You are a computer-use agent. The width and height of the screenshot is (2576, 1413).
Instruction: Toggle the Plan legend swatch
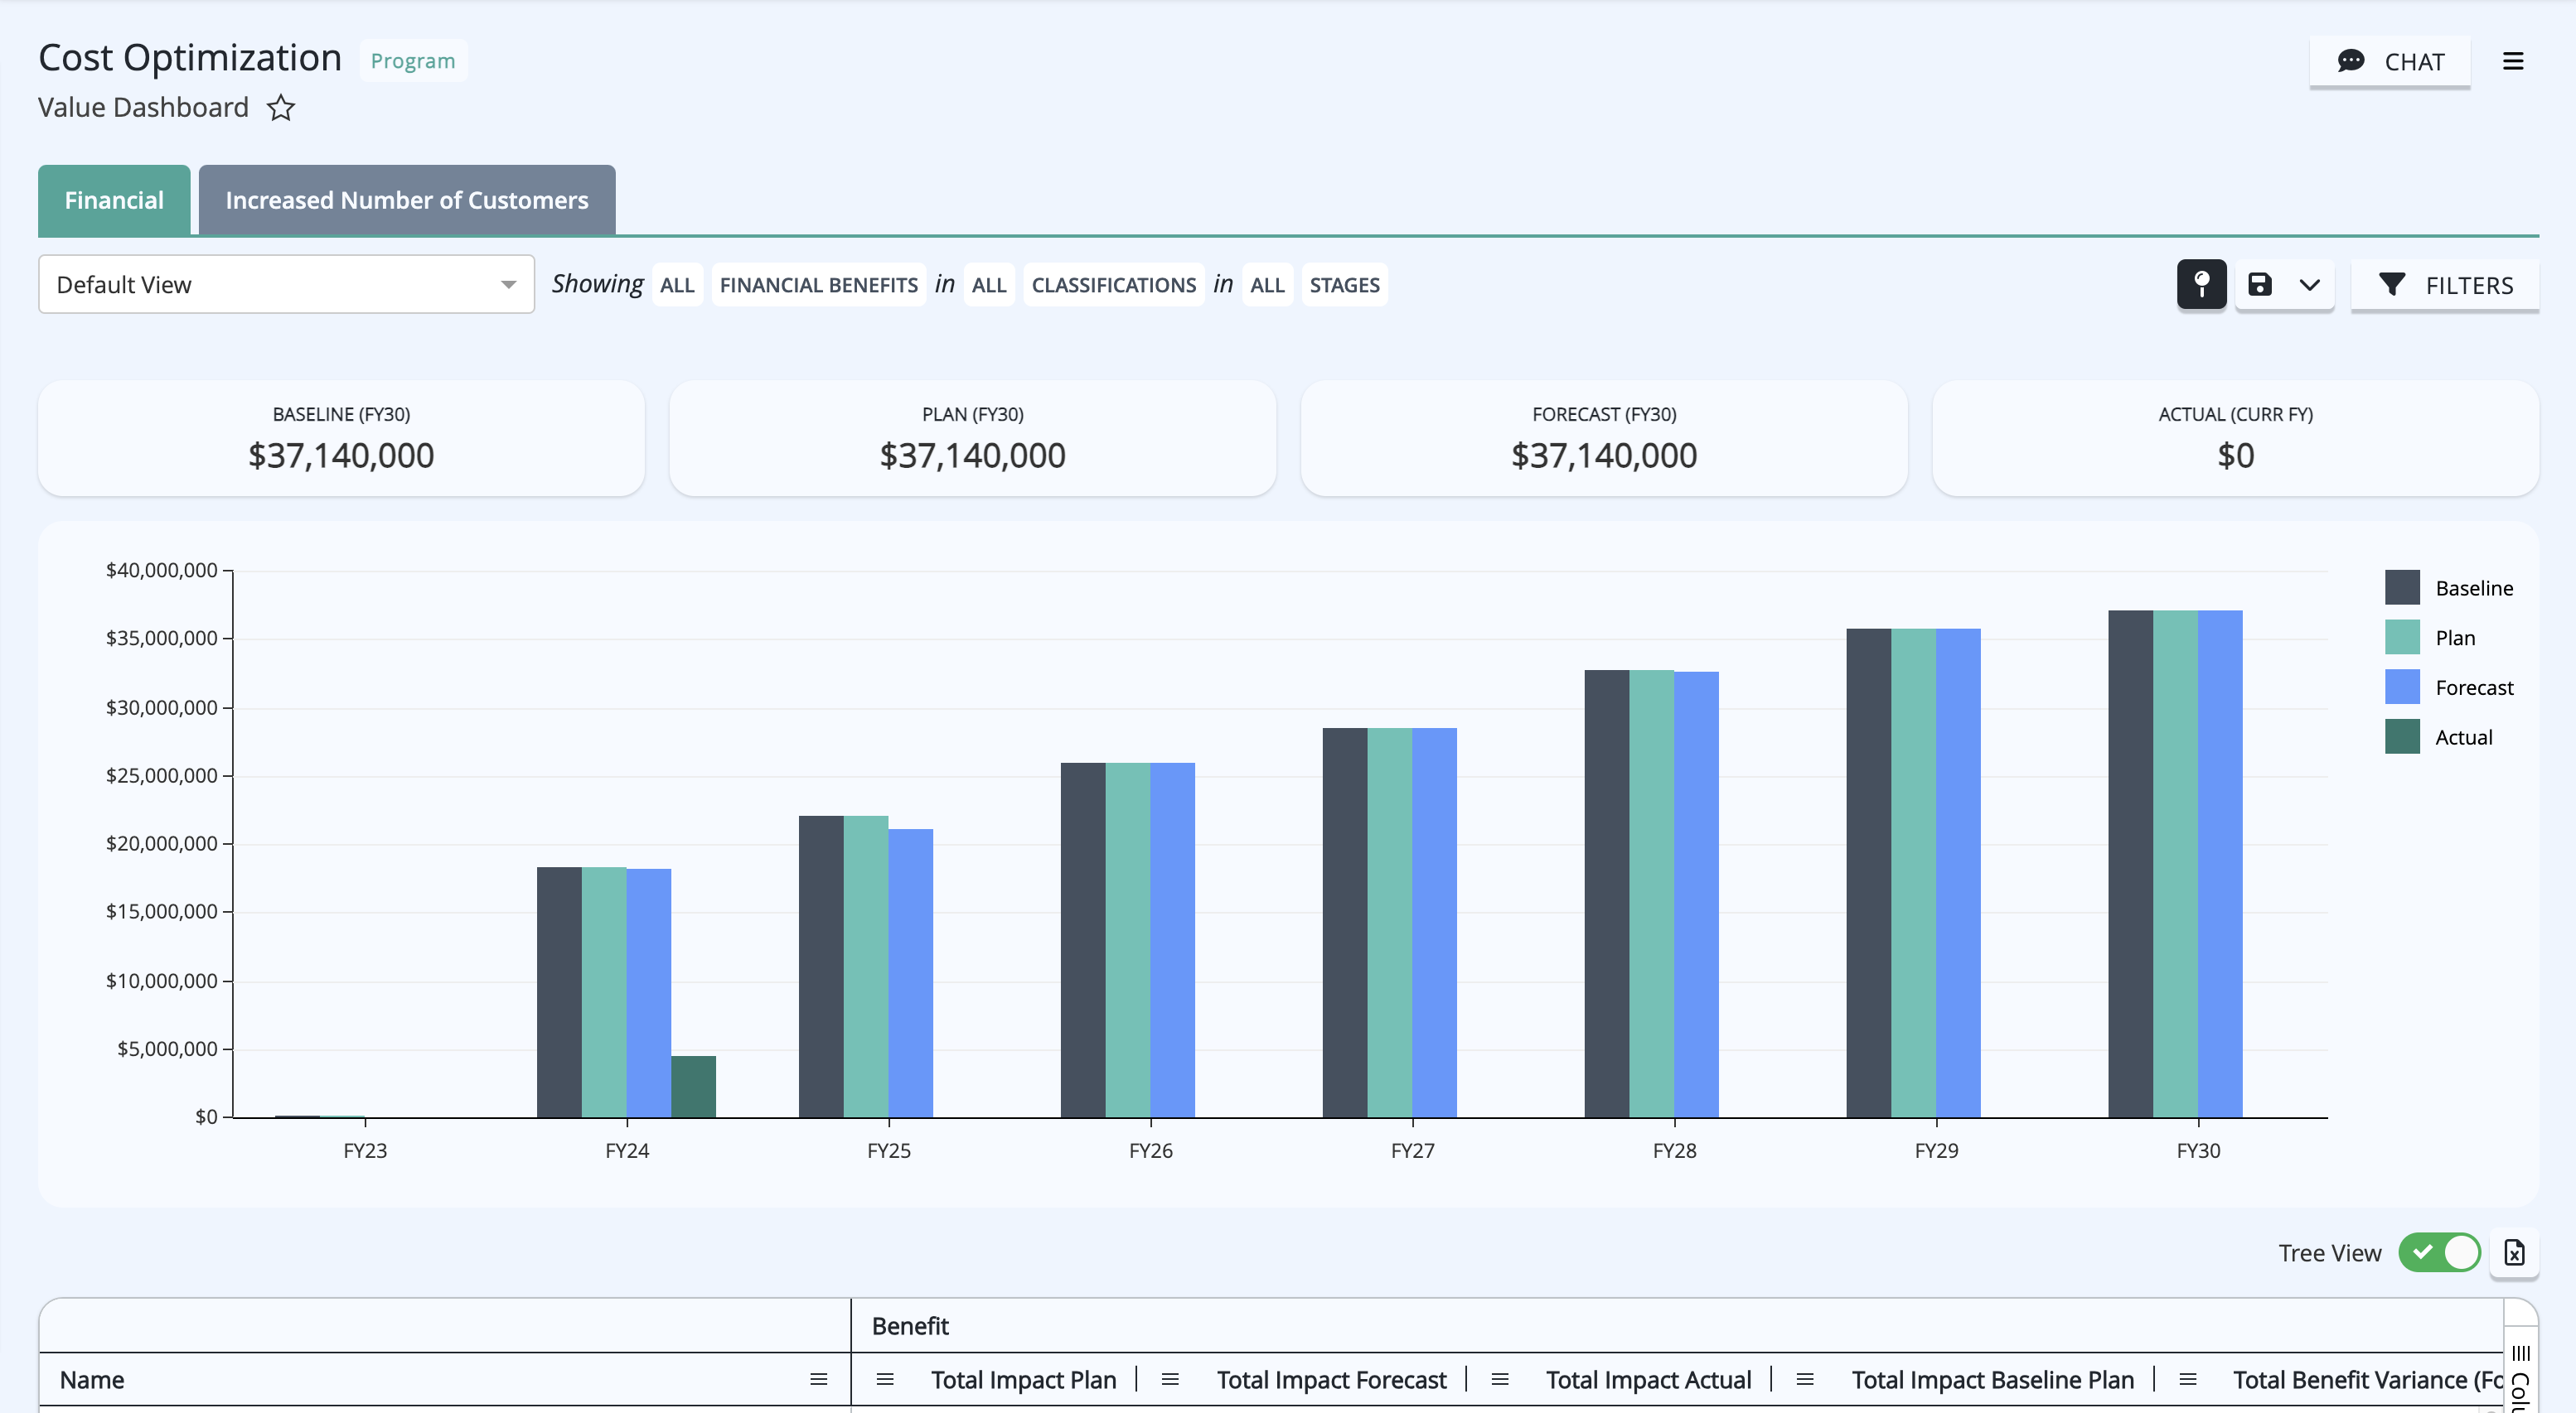2402,638
